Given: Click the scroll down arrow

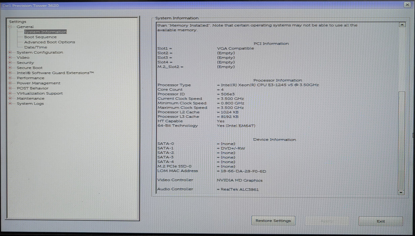Looking at the screenshot, I should [401, 193].
